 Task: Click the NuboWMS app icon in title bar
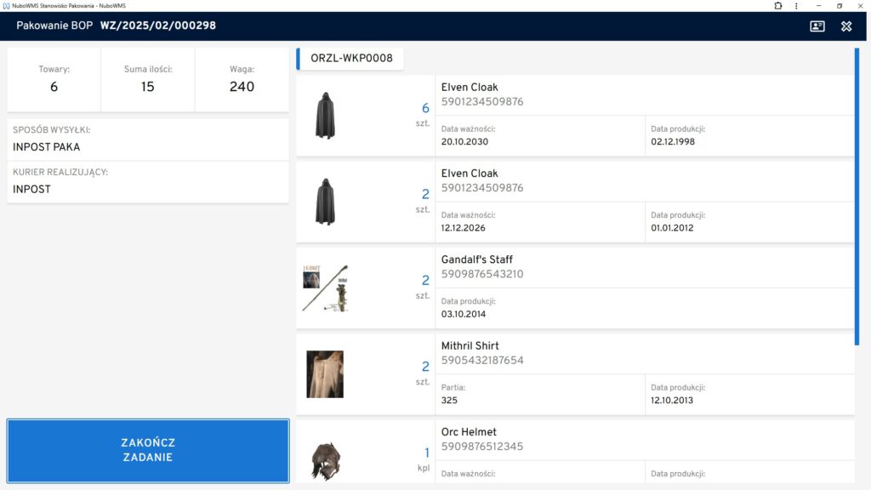point(6,5)
